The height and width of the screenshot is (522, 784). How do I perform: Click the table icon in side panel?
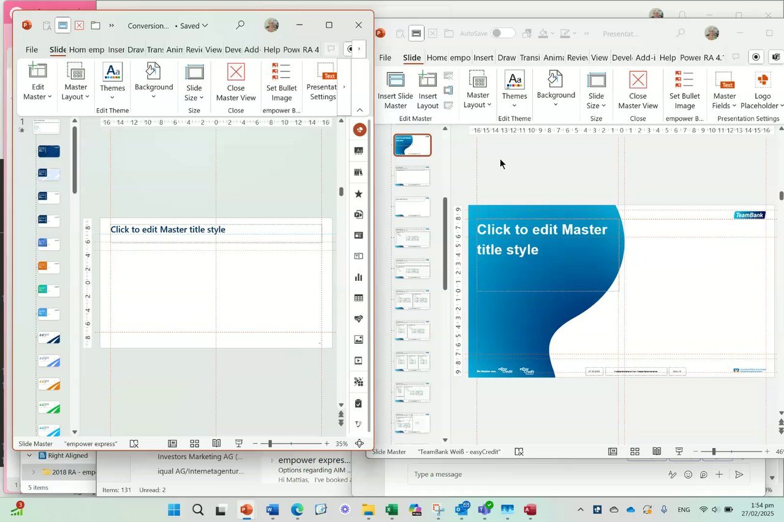[x=359, y=298]
